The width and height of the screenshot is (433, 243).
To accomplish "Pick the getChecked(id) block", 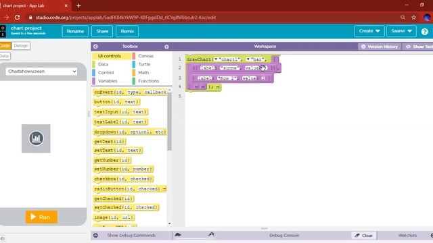I will [114, 198].
